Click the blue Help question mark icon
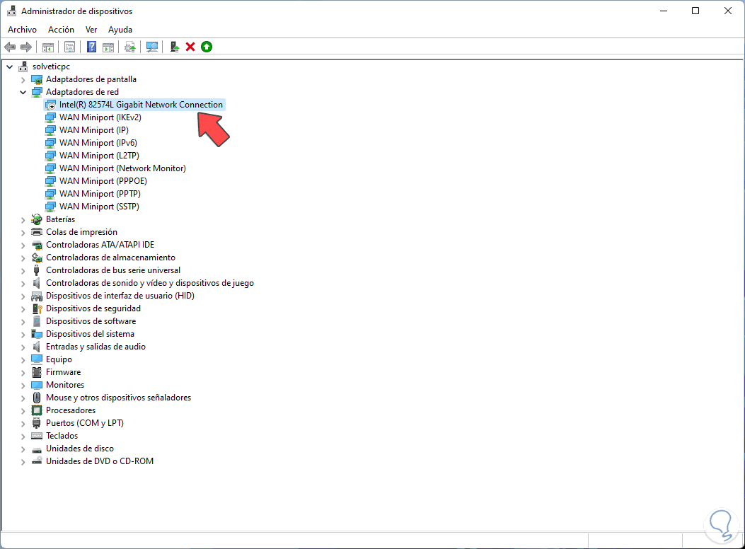Viewport: 745px width, 549px height. [x=92, y=47]
